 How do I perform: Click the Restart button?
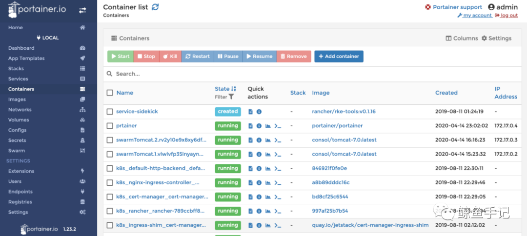point(198,57)
